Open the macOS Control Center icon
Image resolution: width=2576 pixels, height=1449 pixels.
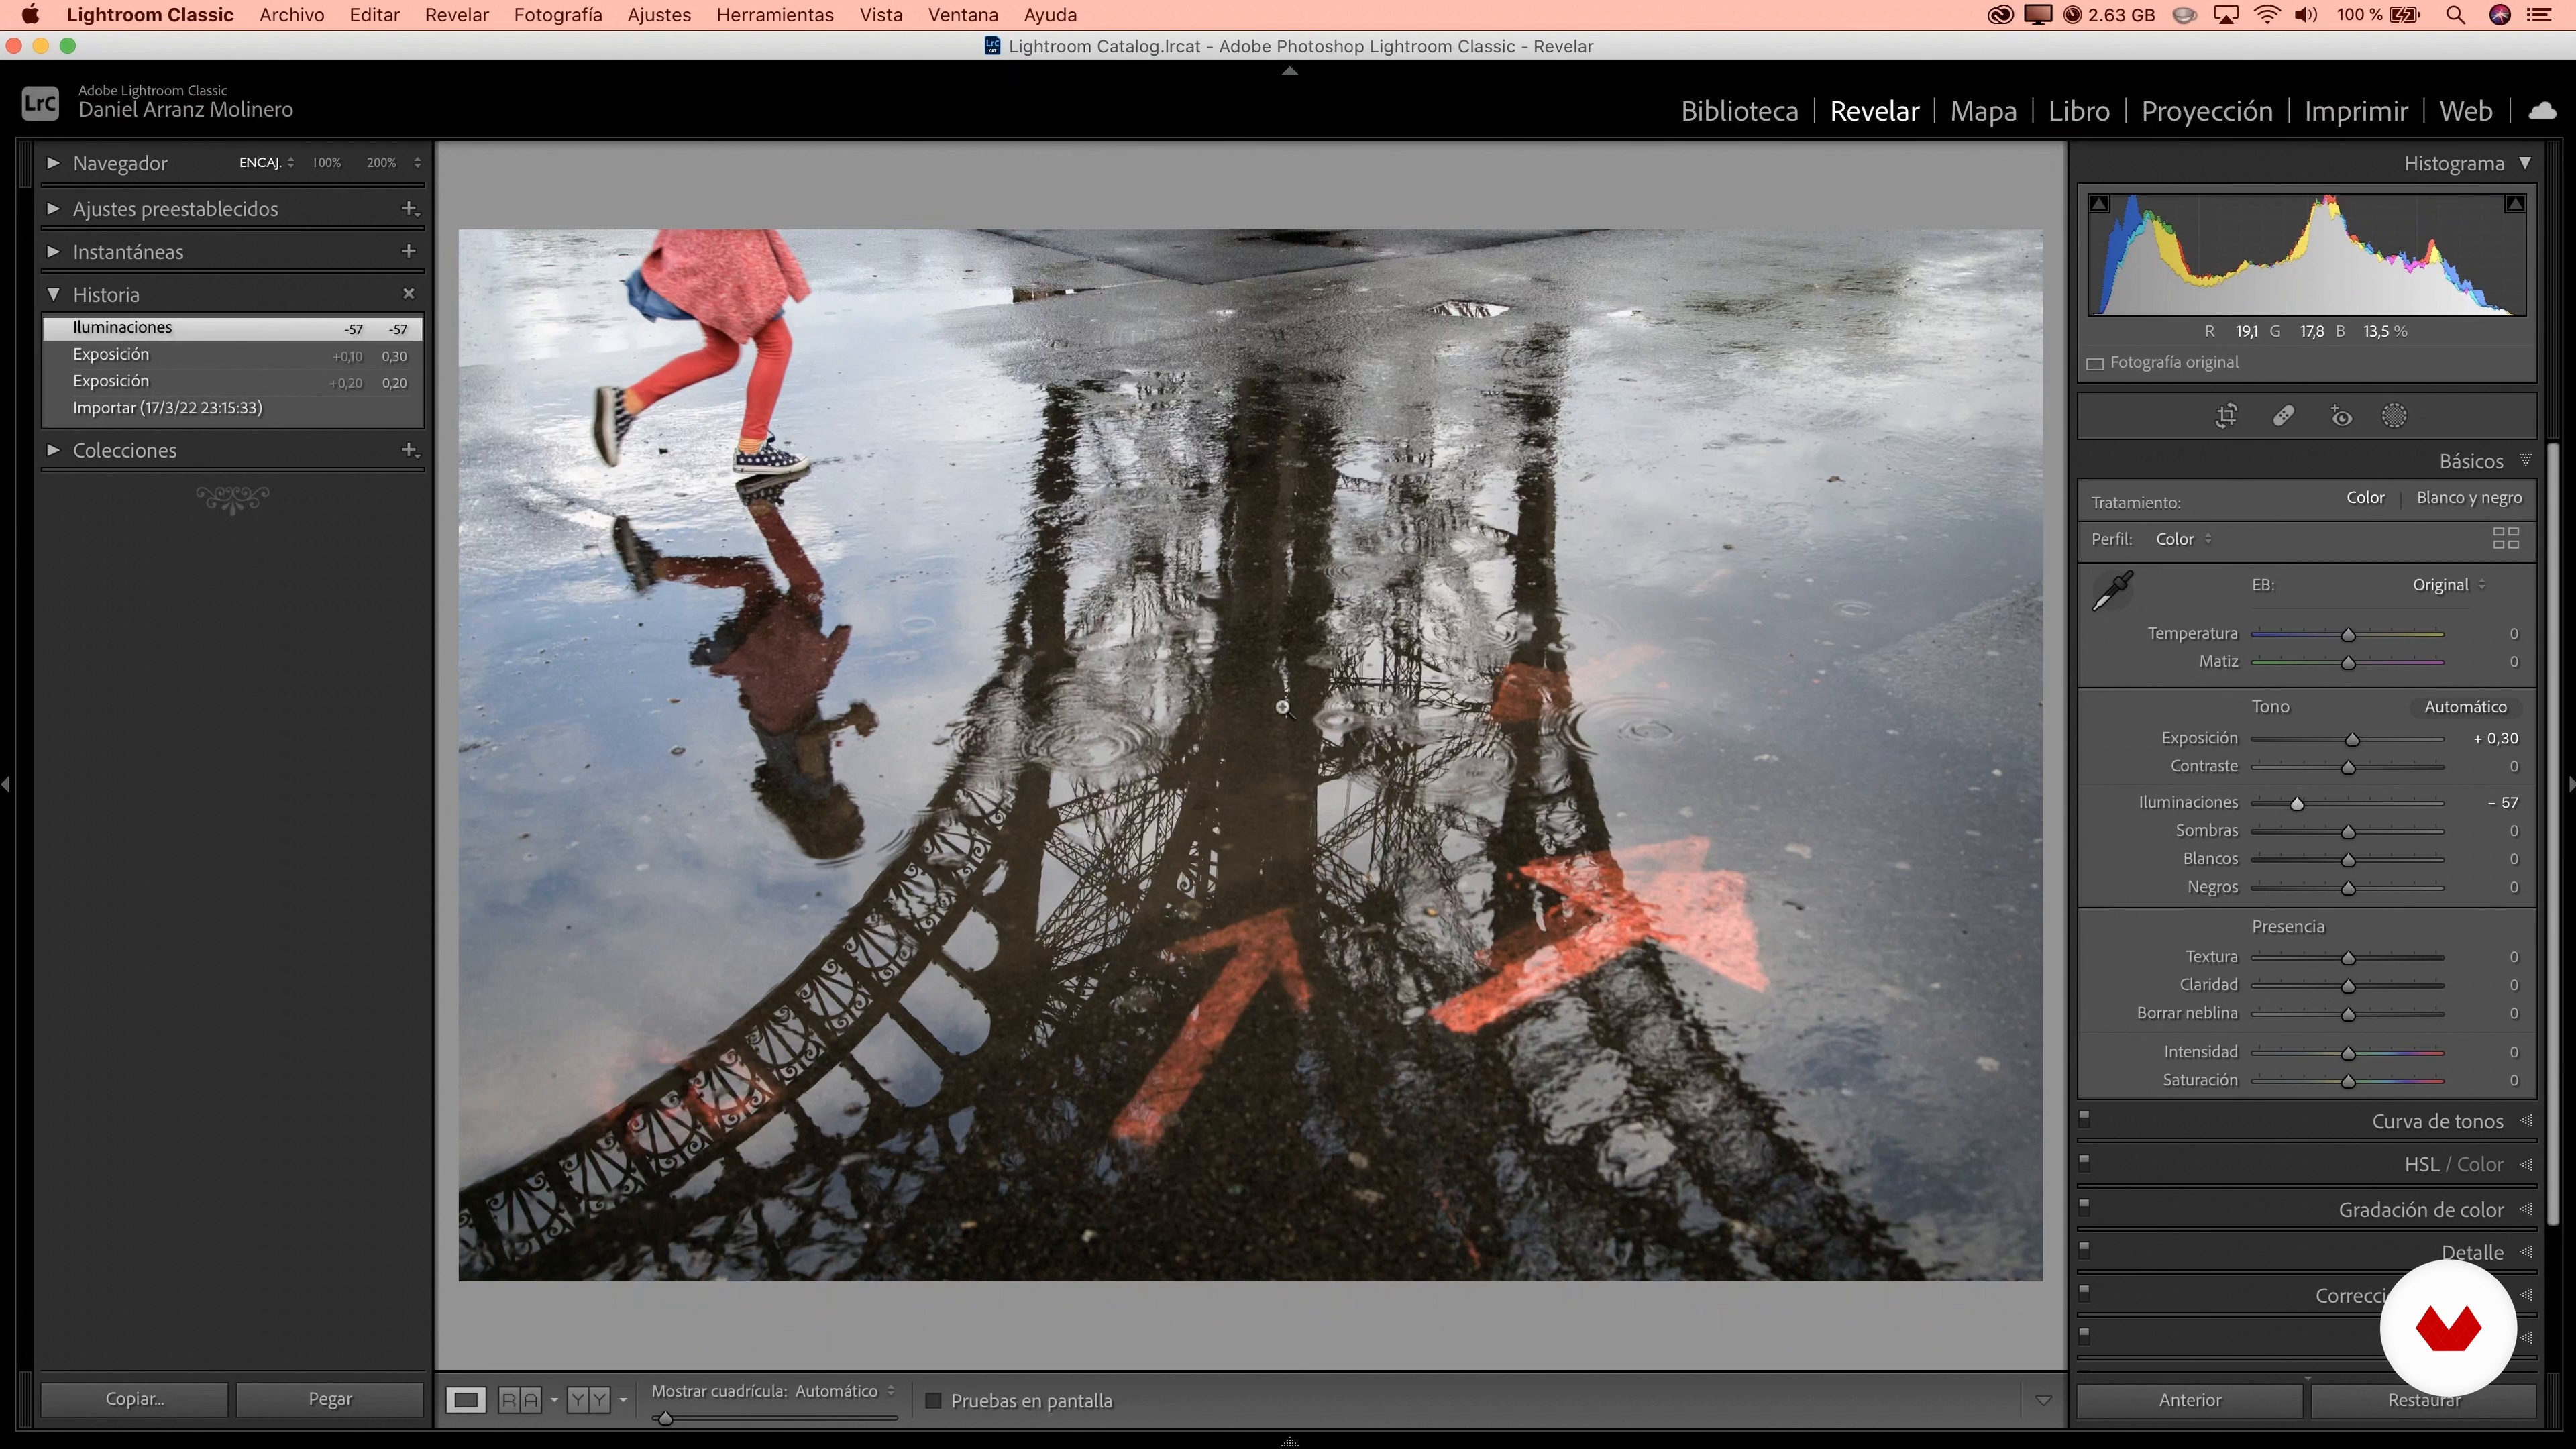(x=2538, y=15)
